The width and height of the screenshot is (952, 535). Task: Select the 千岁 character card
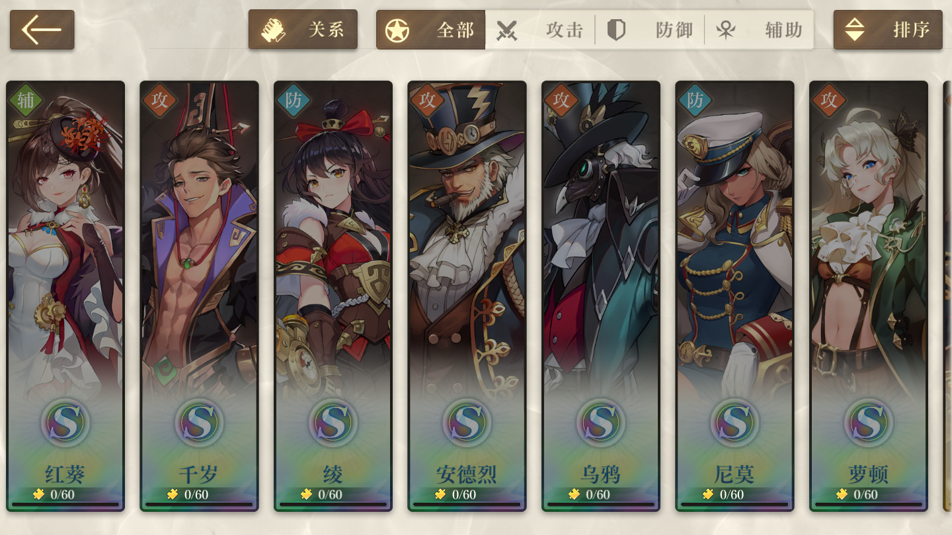pos(199,296)
